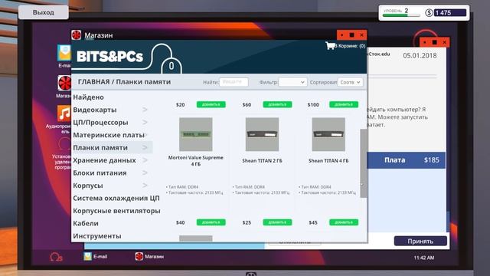Click the Магазин window title fan icon

(x=76, y=35)
